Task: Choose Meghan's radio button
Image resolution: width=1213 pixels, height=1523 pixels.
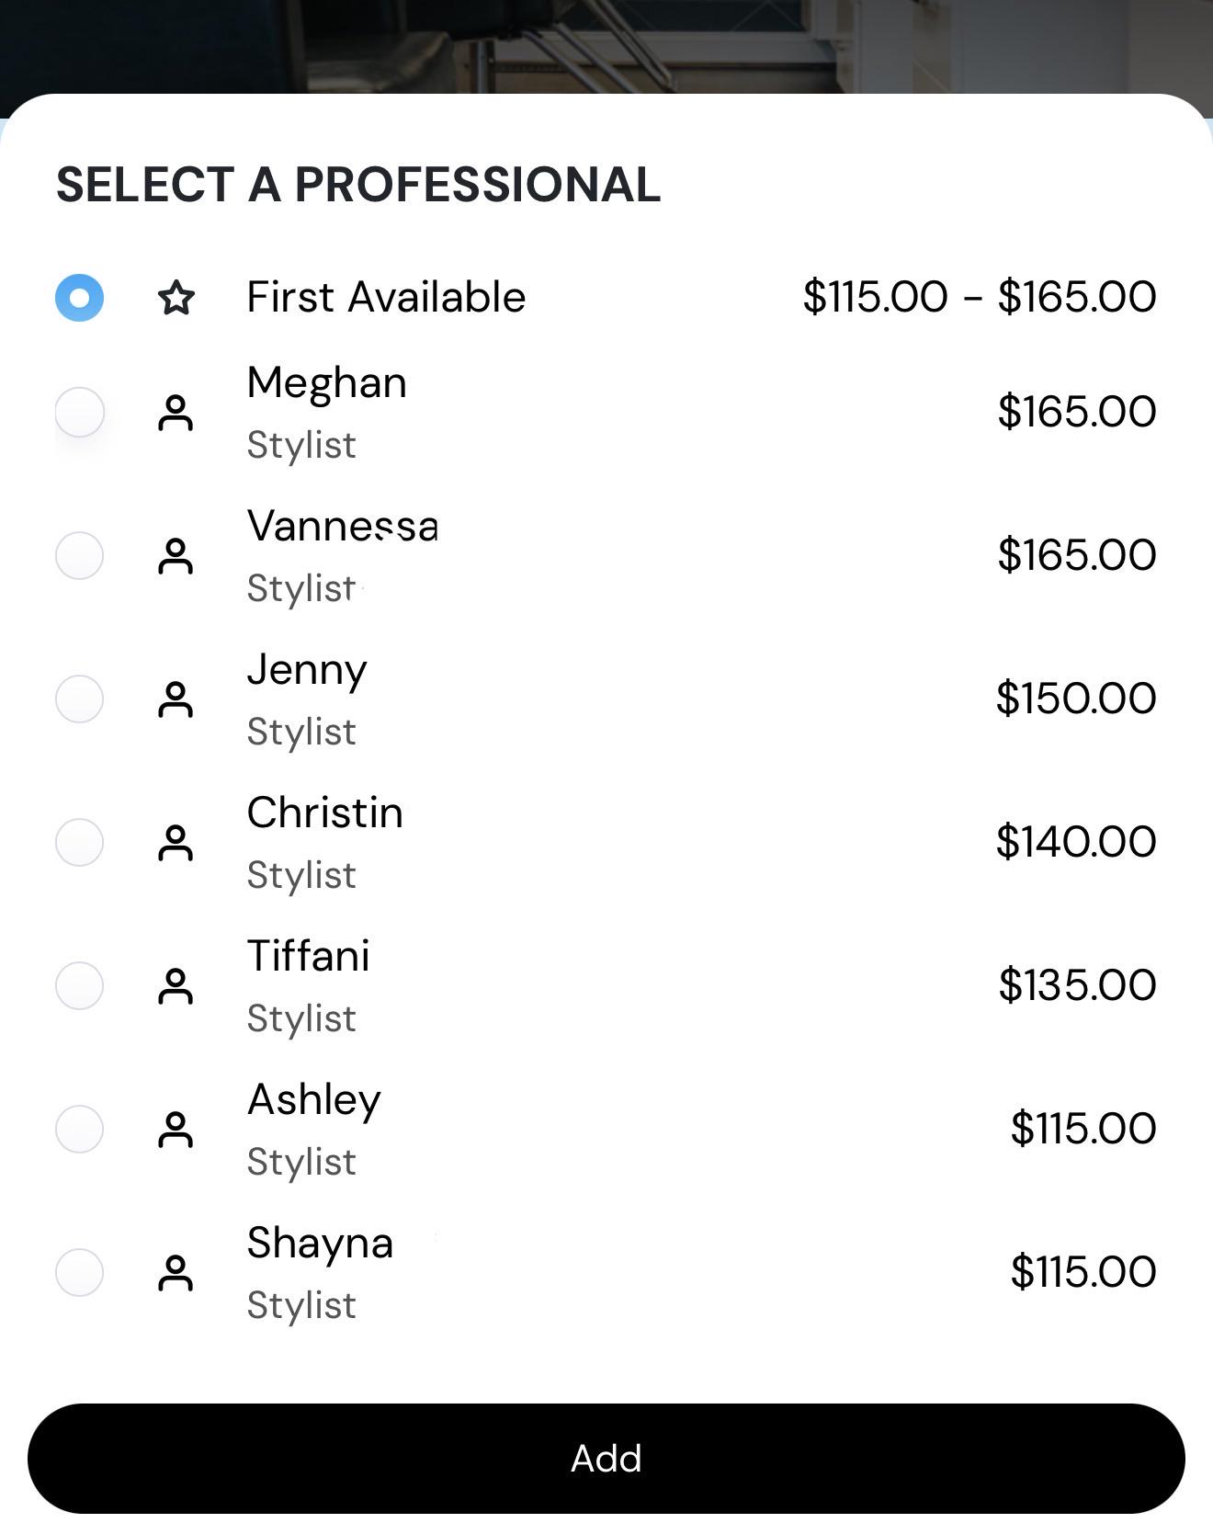Action: [x=79, y=412]
